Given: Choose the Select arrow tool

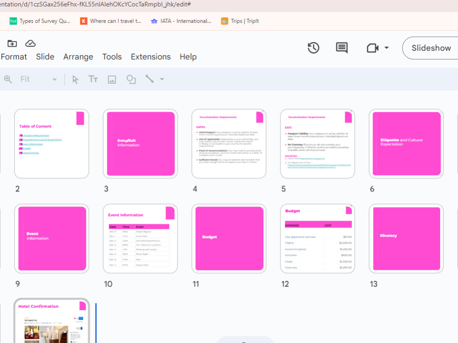Looking at the screenshot, I should pos(76,80).
